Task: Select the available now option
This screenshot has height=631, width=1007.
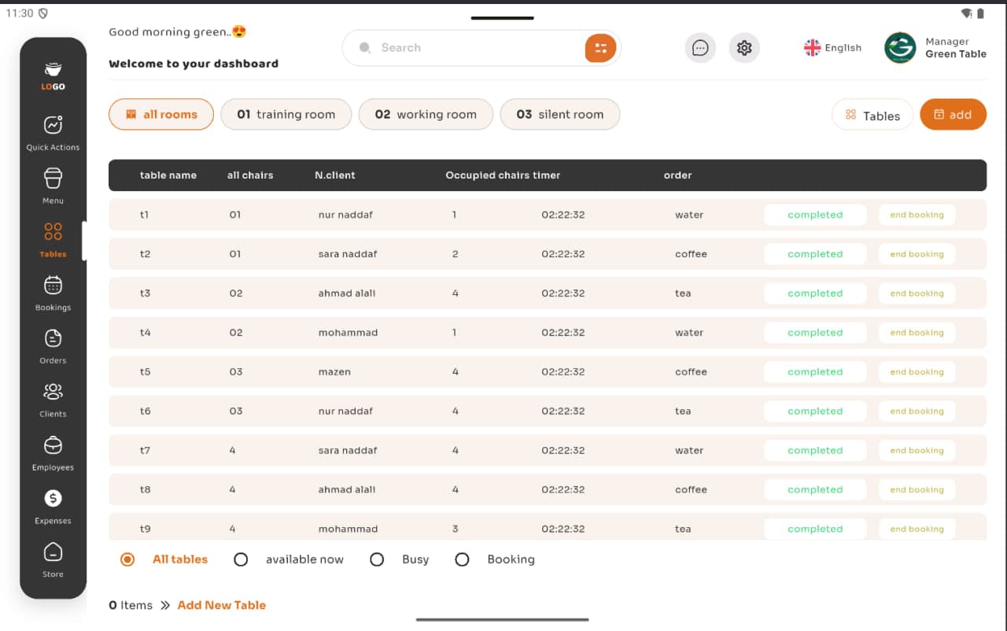Action: [241, 559]
